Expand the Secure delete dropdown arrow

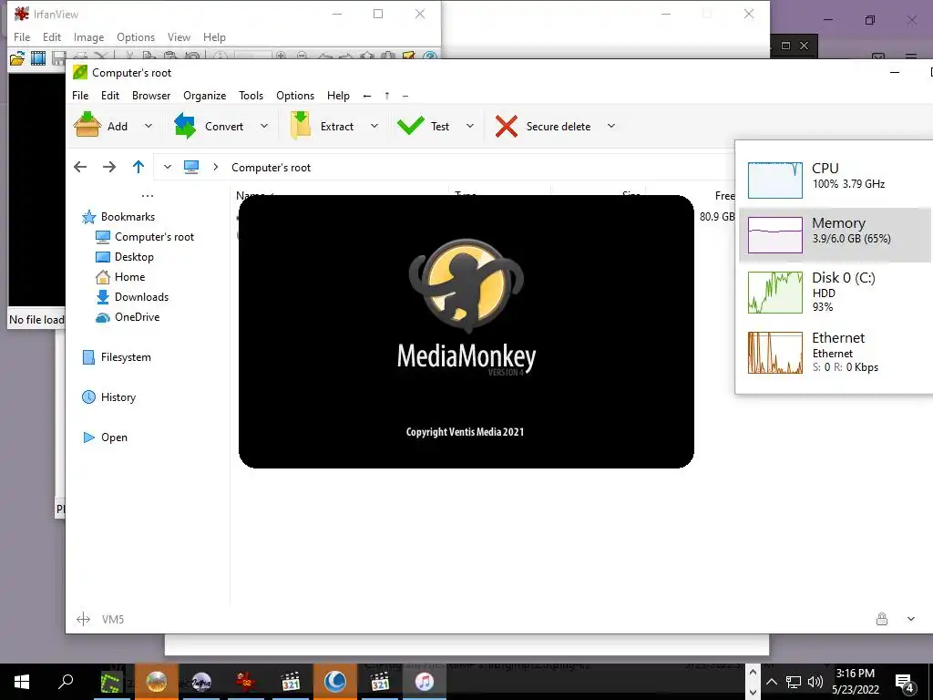tap(611, 126)
